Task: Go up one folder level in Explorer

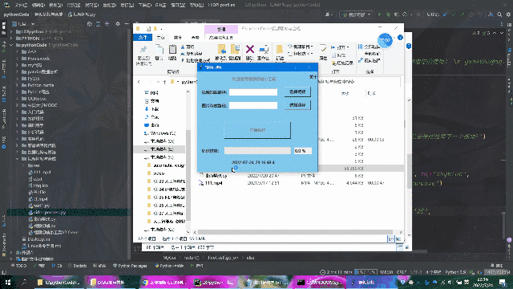Action: tap(165, 82)
